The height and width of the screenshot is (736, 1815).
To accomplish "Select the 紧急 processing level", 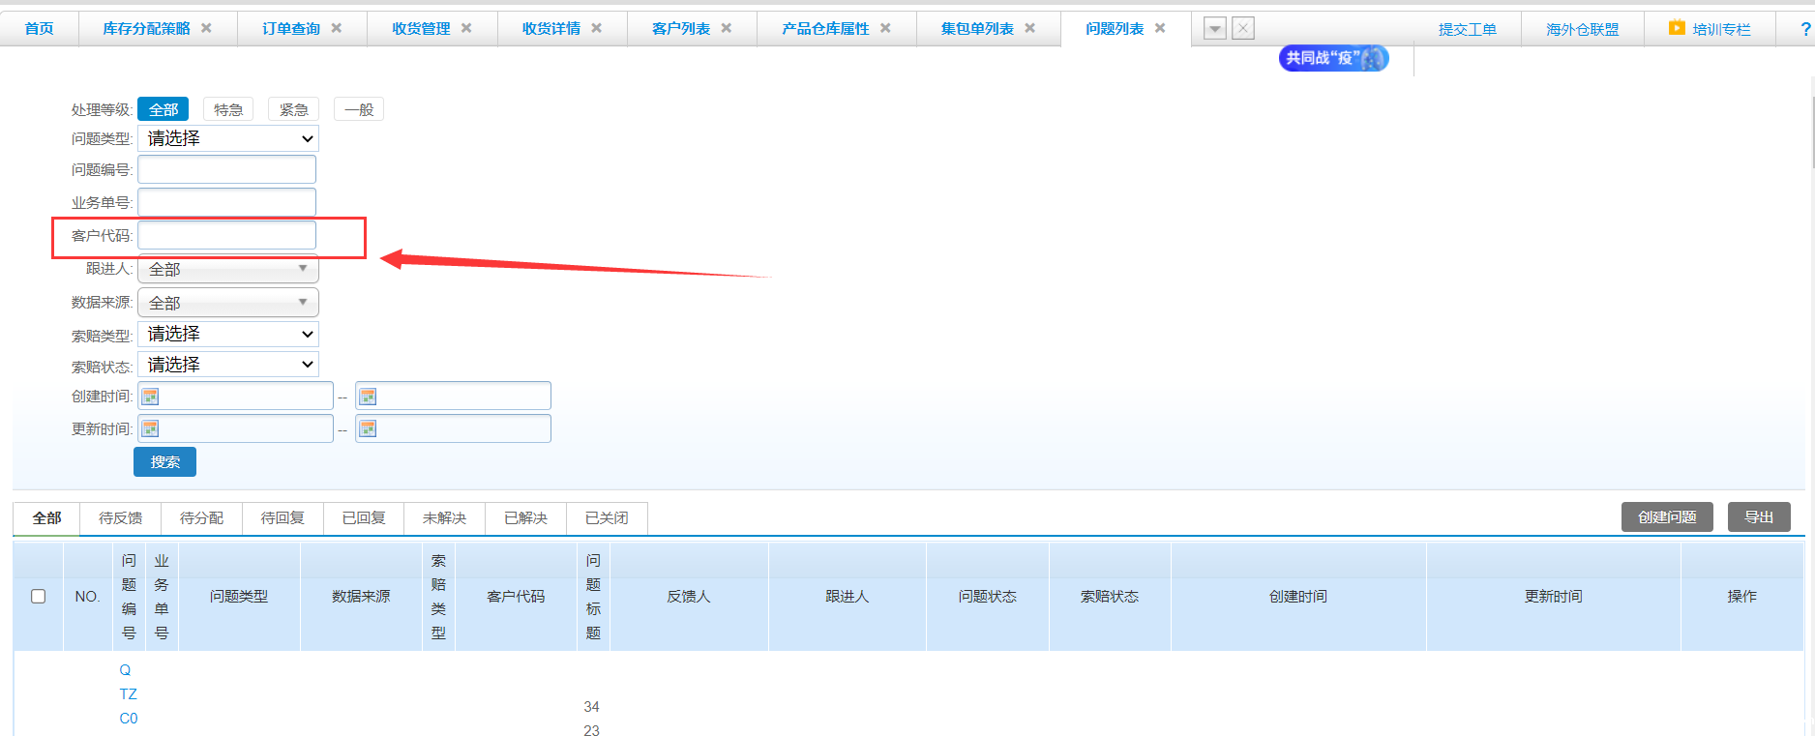I will tap(293, 109).
